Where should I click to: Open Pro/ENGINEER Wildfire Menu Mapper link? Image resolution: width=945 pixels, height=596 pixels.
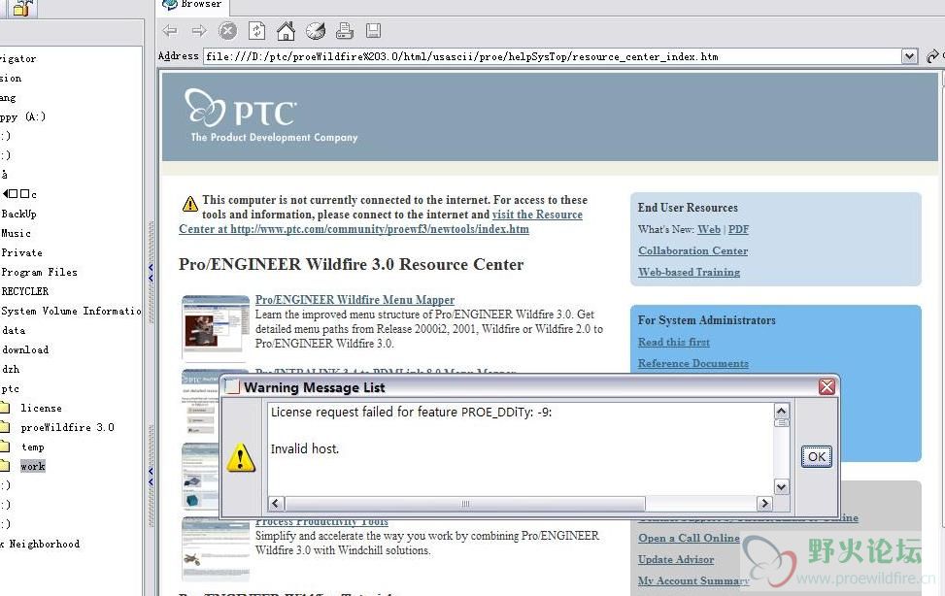354,300
